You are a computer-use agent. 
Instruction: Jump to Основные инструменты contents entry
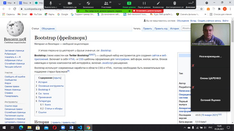pos(51,86)
